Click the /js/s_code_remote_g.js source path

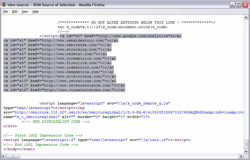(x=143, y=104)
